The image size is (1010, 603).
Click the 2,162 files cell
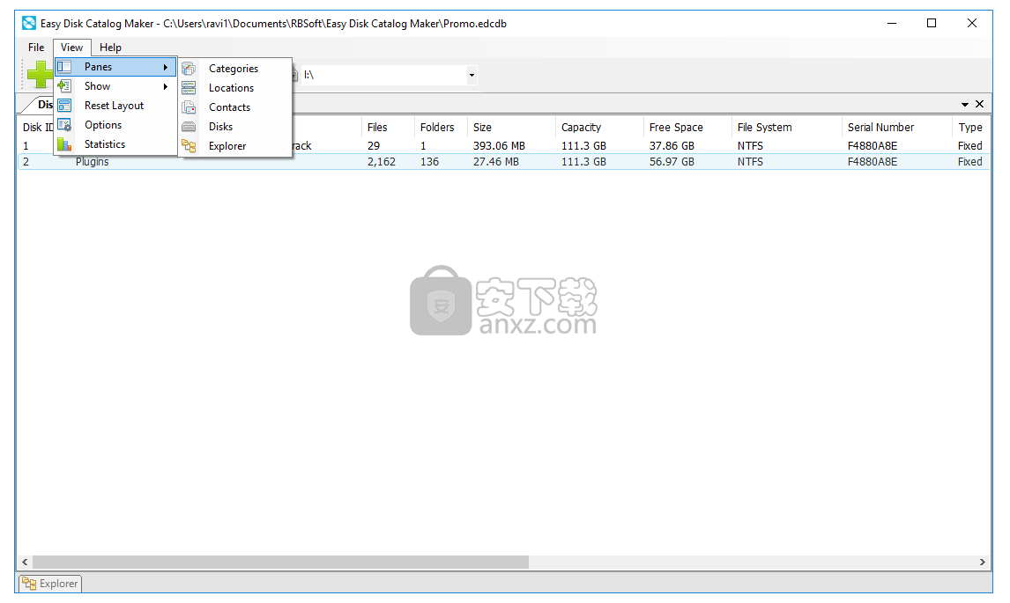tap(382, 162)
